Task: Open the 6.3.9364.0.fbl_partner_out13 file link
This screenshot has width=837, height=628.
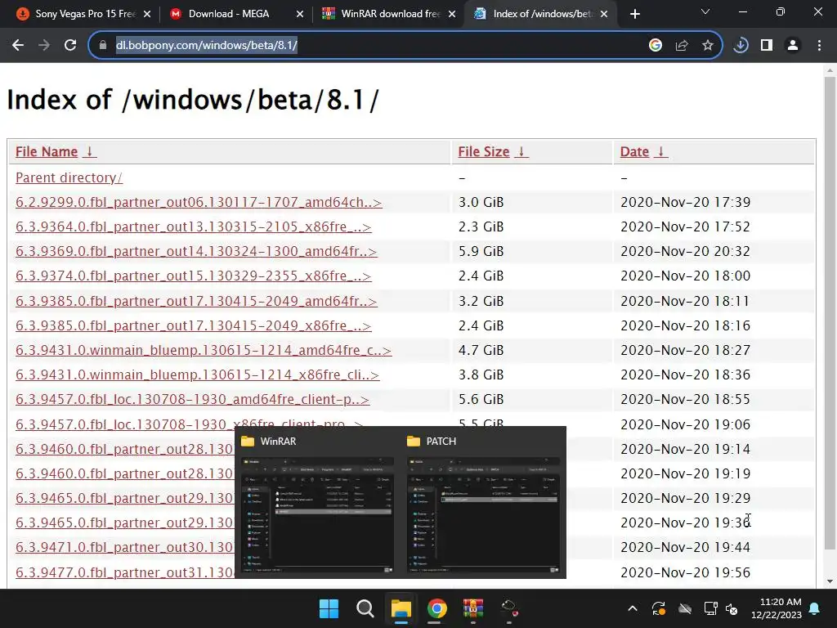Action: coord(193,227)
